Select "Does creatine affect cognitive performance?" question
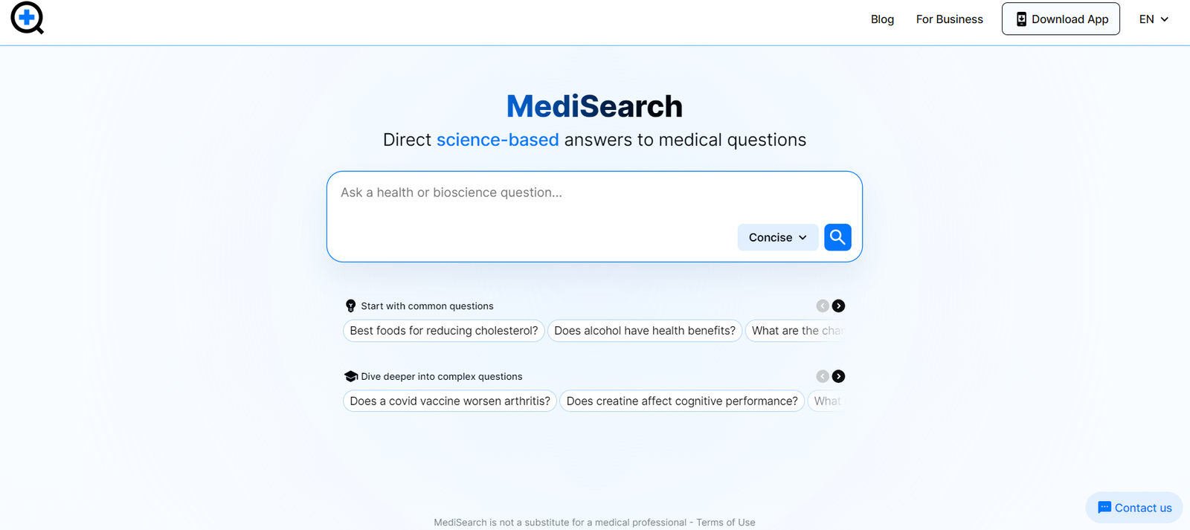Viewport: 1190px width, 530px height. (682, 401)
